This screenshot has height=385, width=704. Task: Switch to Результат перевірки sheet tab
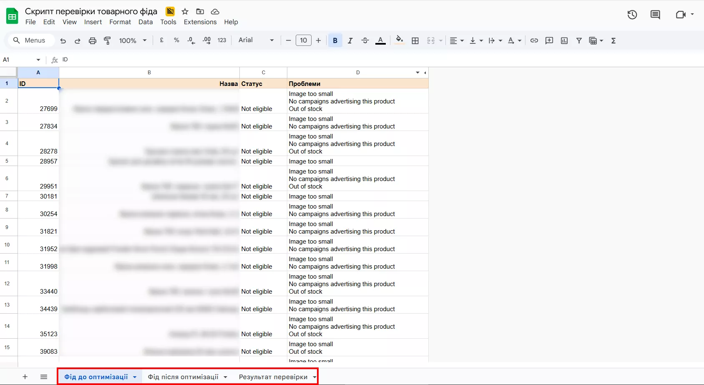click(273, 377)
